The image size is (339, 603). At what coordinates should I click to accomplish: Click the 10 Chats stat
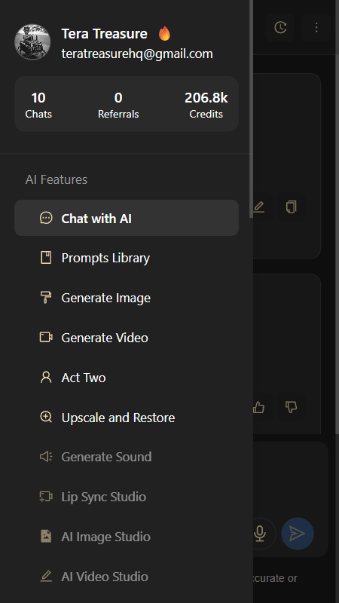(38, 104)
